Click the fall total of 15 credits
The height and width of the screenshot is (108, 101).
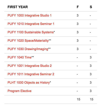coord(79,99)
